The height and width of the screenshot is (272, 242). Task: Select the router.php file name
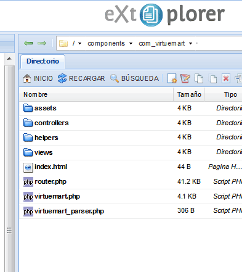click(x=50, y=182)
